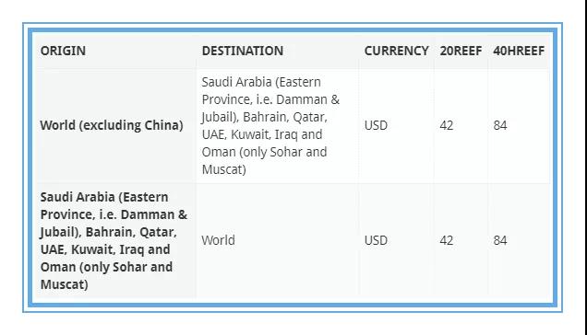Image resolution: width=587 pixels, height=335 pixels.
Task: Click the CURRENCY column header
Action: [396, 51]
